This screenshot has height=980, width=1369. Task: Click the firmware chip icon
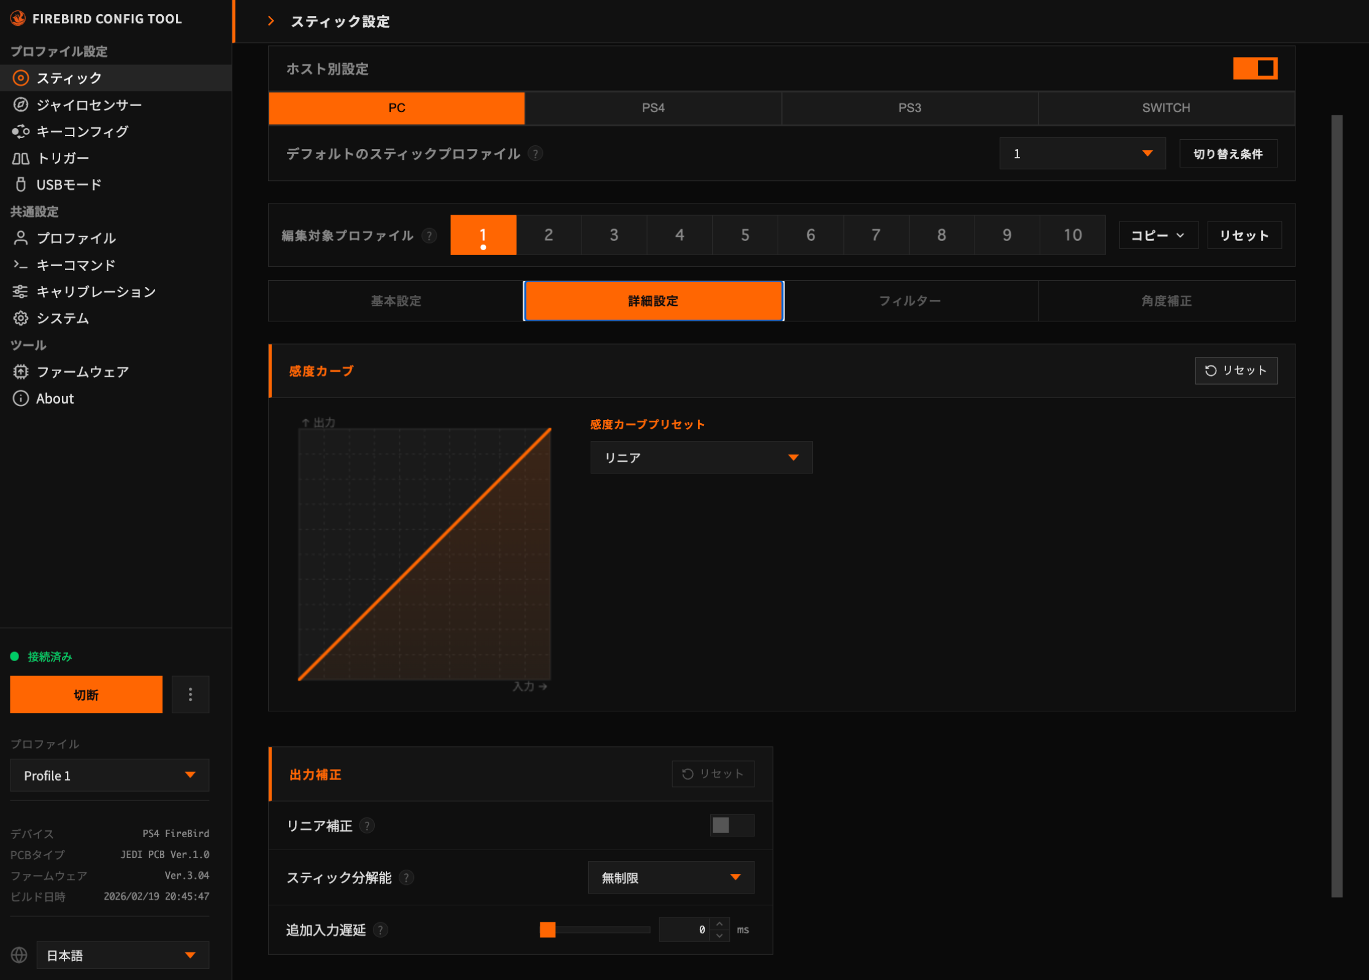(x=21, y=372)
